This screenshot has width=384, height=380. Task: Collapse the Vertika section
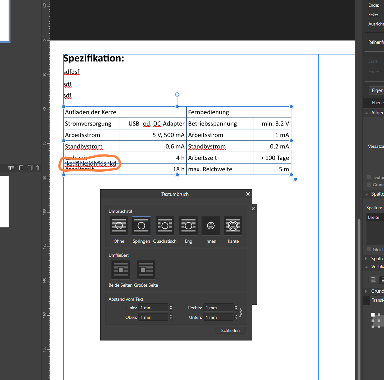point(366,267)
